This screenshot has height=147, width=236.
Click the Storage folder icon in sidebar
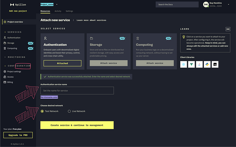(x=5, y=43)
